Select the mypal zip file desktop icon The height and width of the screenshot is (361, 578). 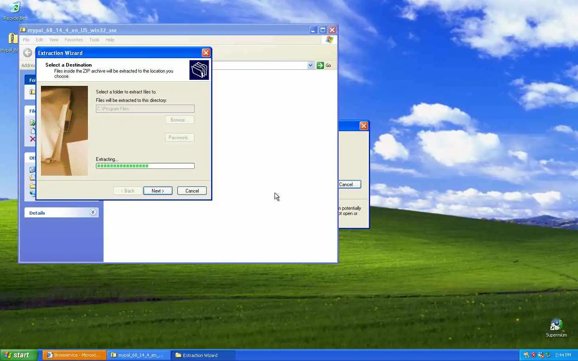[12, 39]
